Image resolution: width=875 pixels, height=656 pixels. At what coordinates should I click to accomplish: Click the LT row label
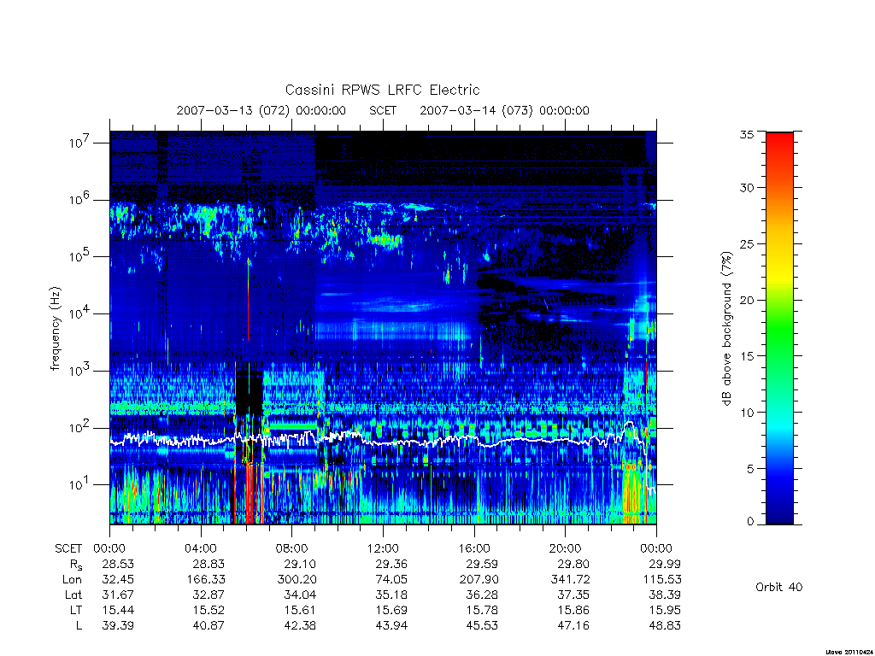pyautogui.click(x=75, y=610)
